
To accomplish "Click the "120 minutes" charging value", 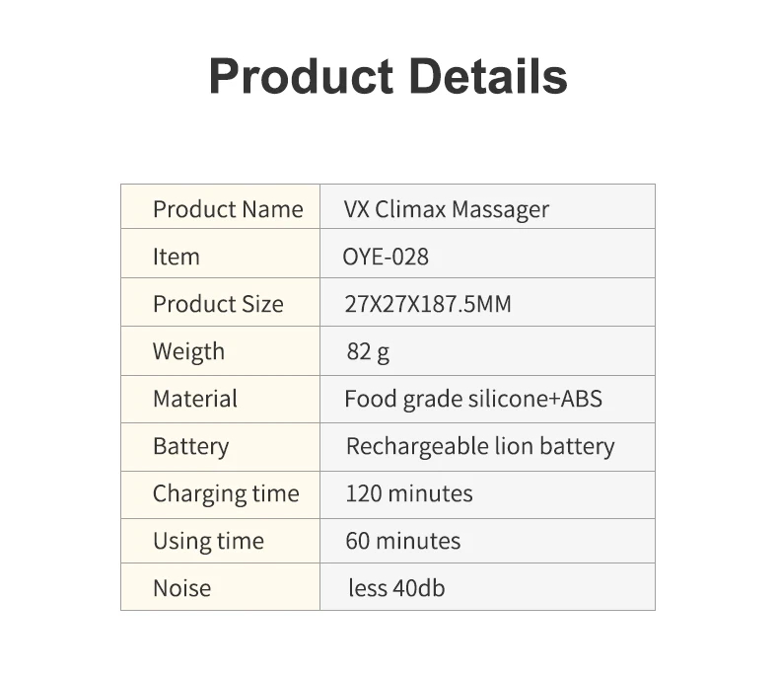I will [409, 493].
